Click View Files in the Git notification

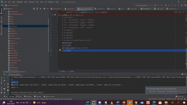[x=152, y=91]
